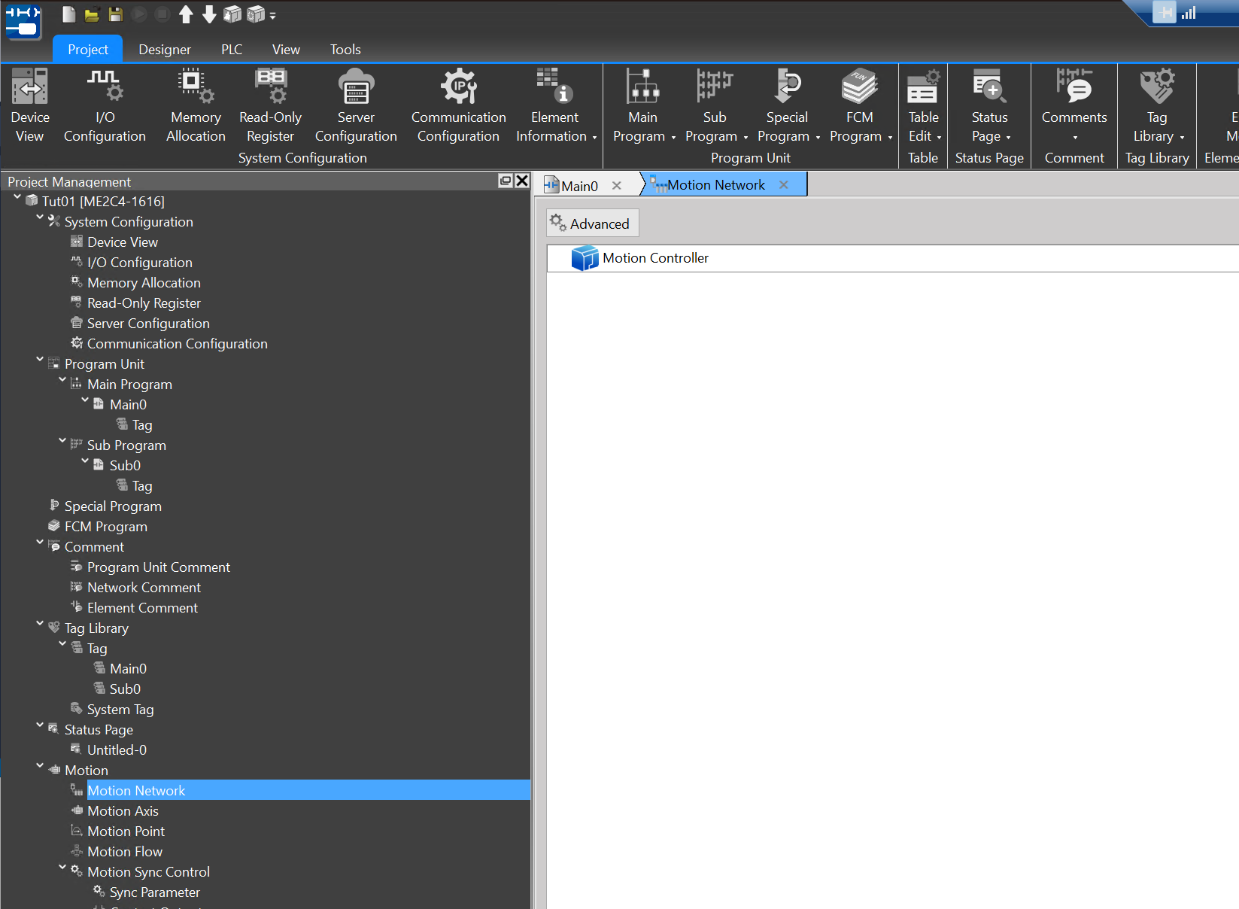
Task: Click the save icon in quick toolbar
Action: pyautogui.click(x=115, y=14)
